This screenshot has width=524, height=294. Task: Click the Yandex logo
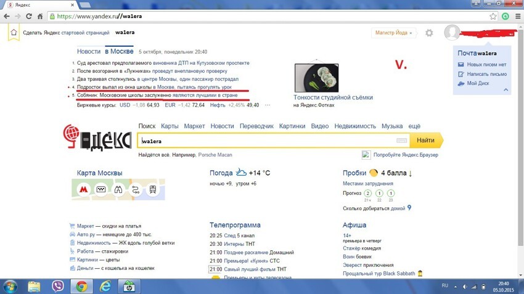coord(97,137)
